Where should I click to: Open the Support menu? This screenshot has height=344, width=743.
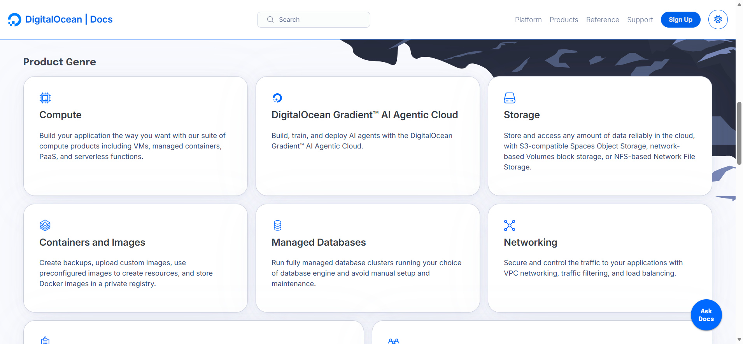tap(640, 20)
